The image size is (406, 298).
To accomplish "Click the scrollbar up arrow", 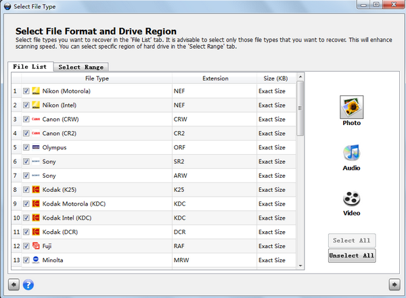I will click(x=300, y=77).
